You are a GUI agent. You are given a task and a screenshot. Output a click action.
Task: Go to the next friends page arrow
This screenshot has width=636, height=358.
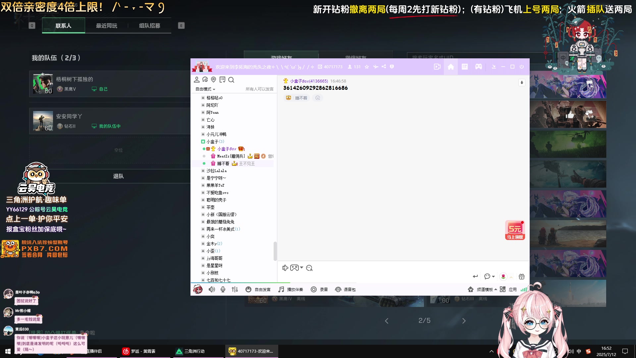[x=464, y=321]
